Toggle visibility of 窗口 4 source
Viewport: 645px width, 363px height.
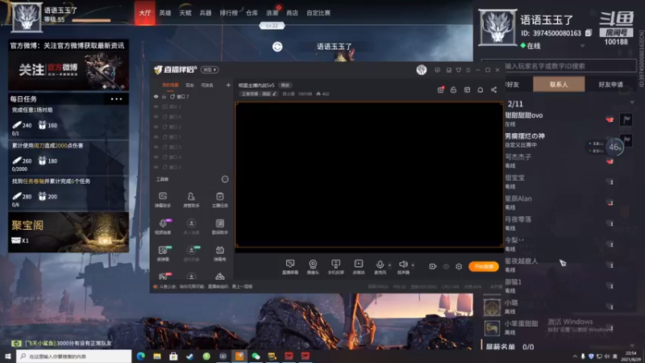tap(156, 156)
